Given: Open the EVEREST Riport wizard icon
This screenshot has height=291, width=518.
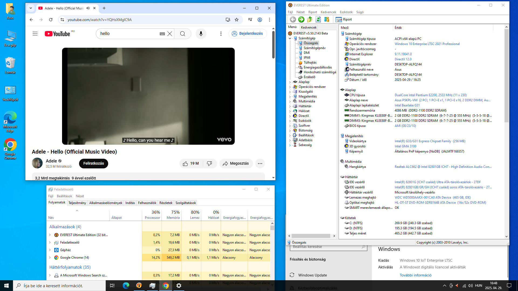Looking at the screenshot, I should pos(339,19).
